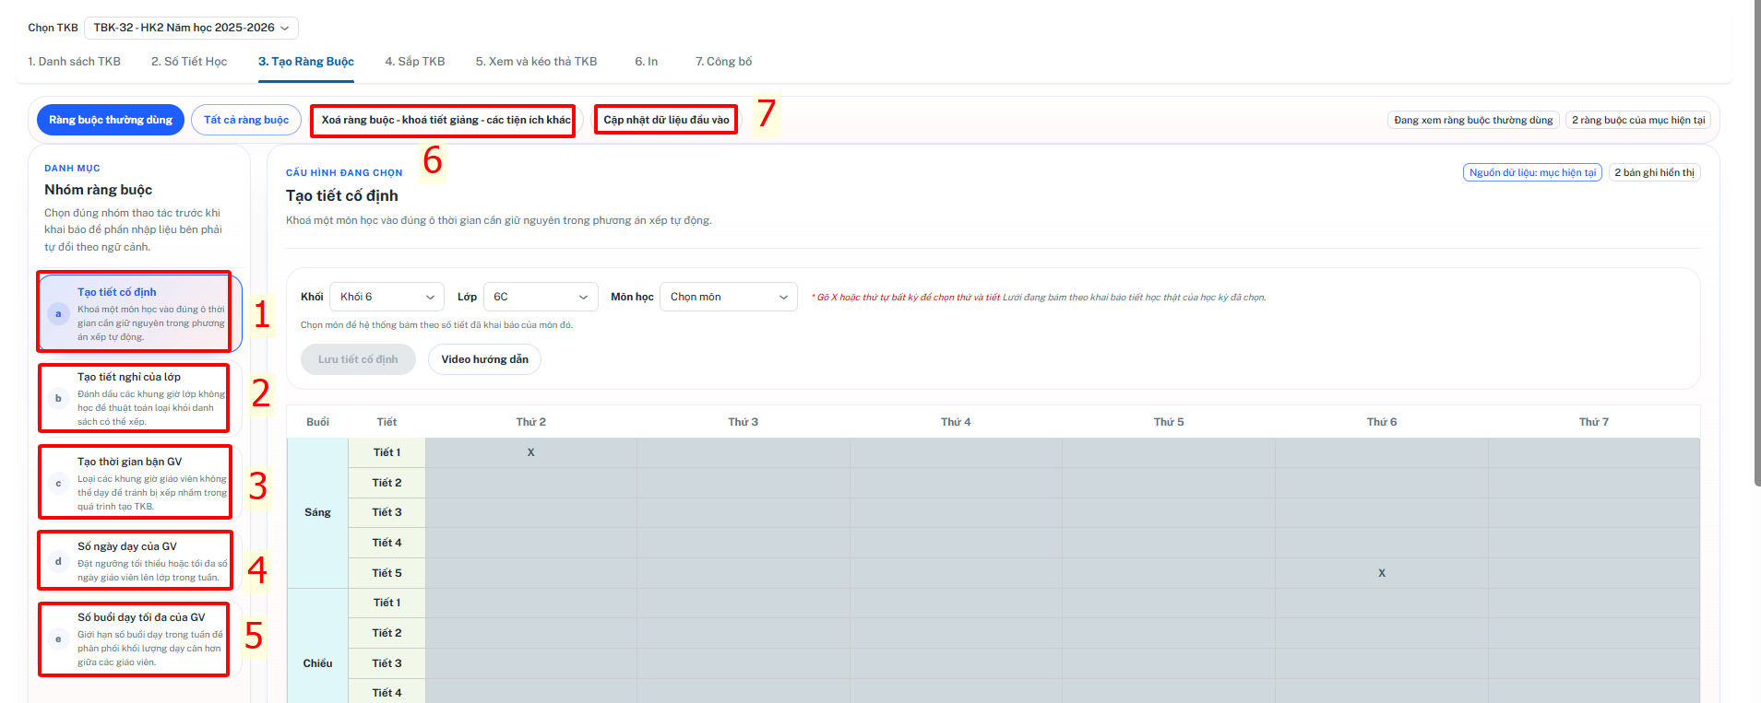Click the 'a' badge icon of Tạo tiết cố định
1761x703 pixels.
[x=58, y=314]
